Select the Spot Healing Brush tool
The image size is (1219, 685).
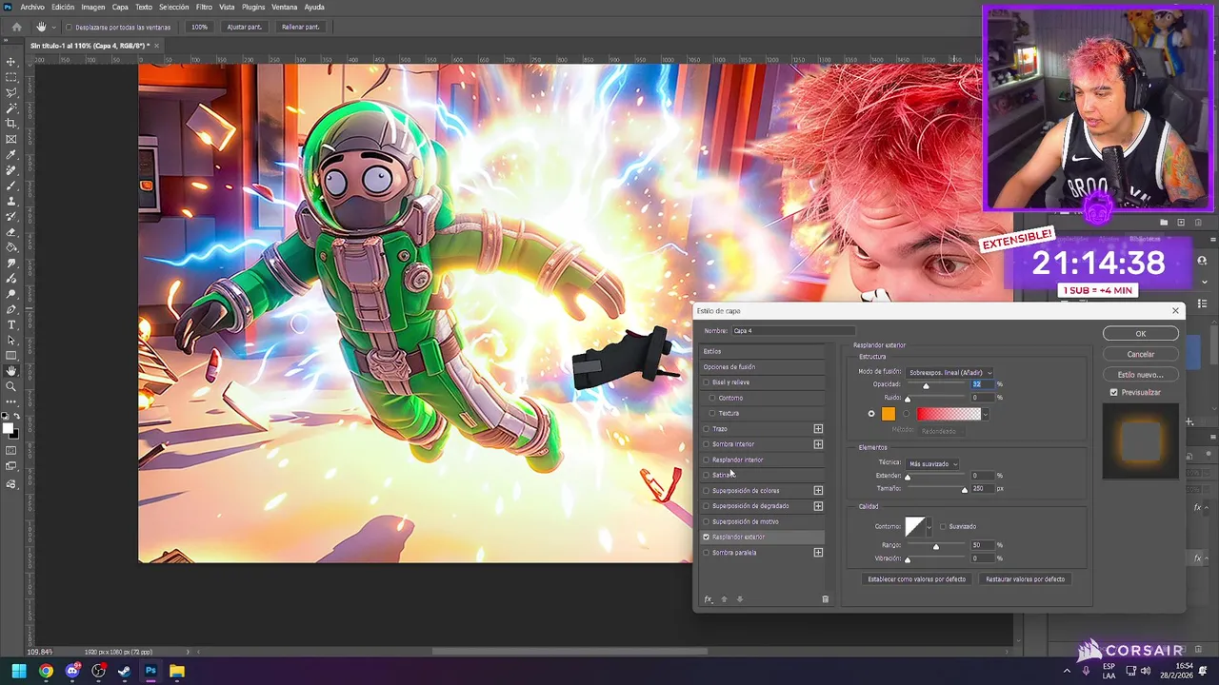(x=11, y=170)
